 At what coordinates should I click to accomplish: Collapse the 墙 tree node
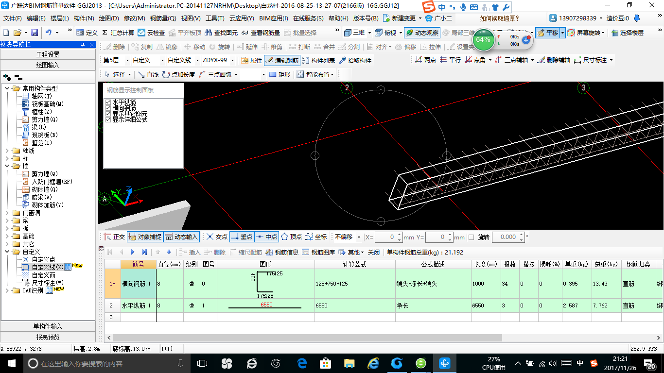[7, 166]
